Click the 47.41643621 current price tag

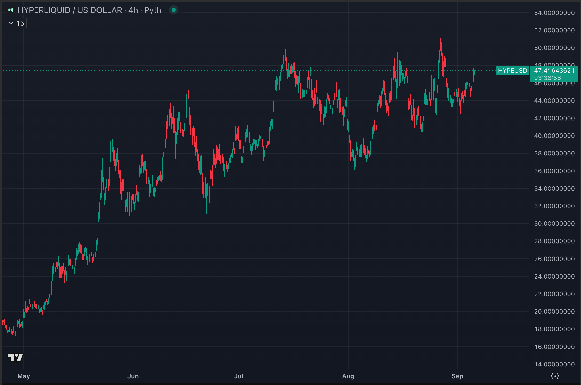tap(554, 71)
